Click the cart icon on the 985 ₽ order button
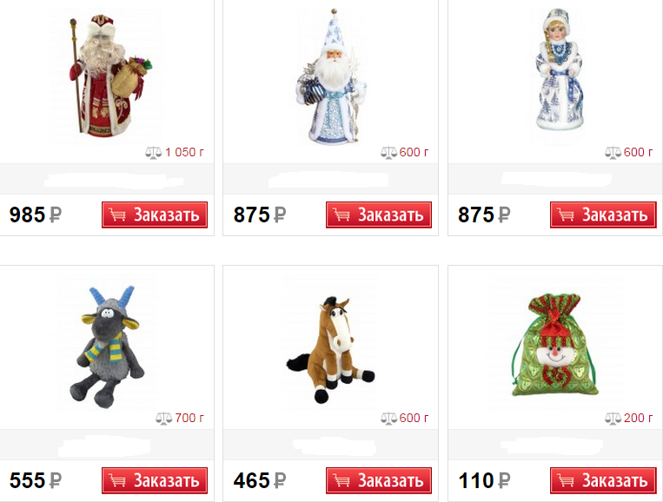 click(x=117, y=215)
